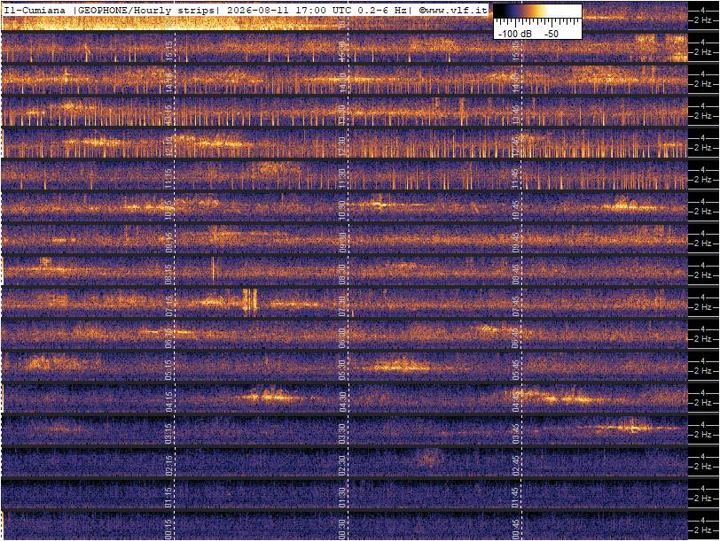Screen dimensions: 720x541
Task: Click the 2 Hz axis label beside the 15:45 strip
Action: (x=703, y=52)
